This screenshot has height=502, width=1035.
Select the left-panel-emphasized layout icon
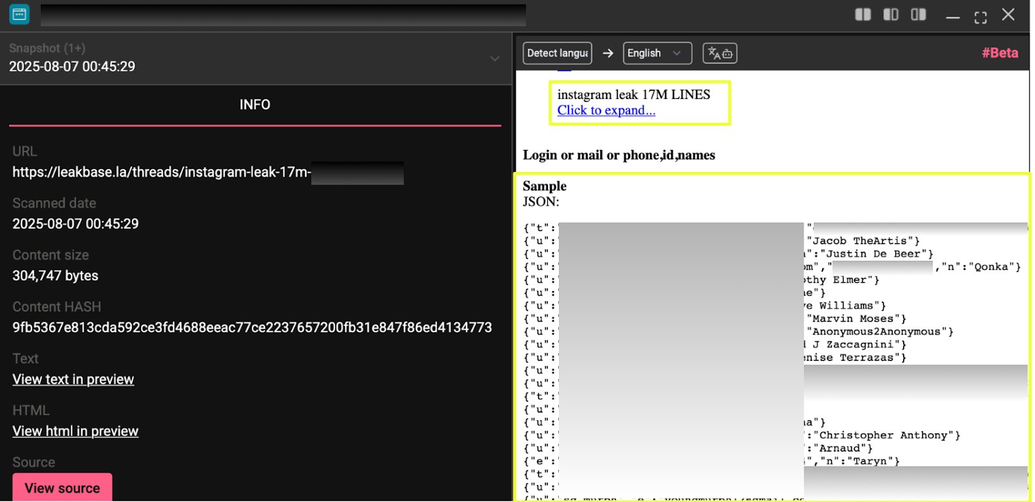point(891,14)
